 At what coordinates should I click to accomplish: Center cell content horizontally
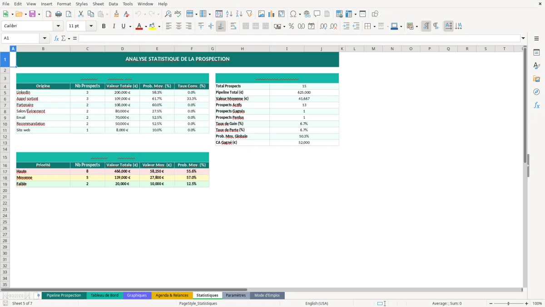(x=178, y=26)
